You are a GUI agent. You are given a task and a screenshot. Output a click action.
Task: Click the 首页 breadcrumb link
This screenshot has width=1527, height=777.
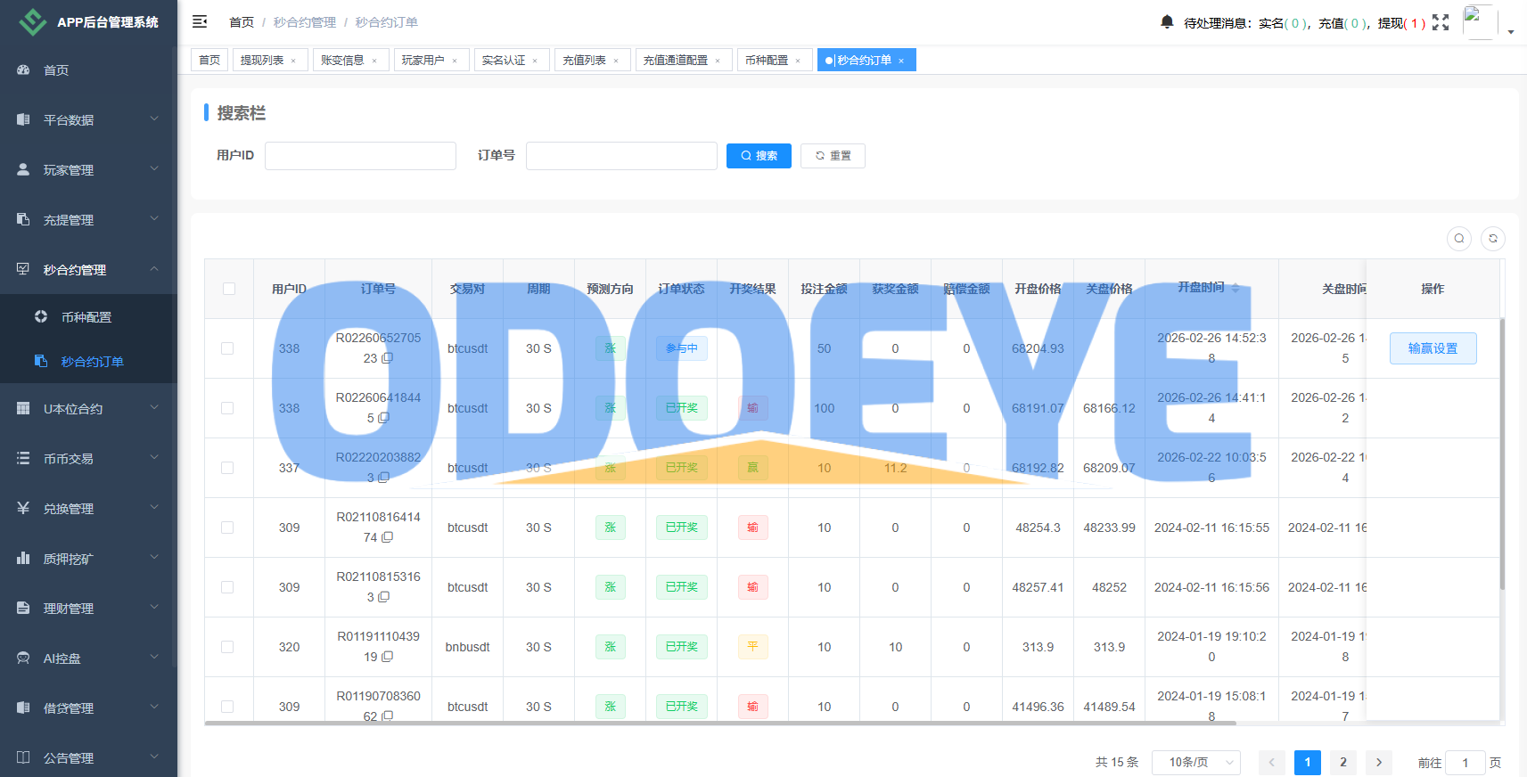[242, 22]
